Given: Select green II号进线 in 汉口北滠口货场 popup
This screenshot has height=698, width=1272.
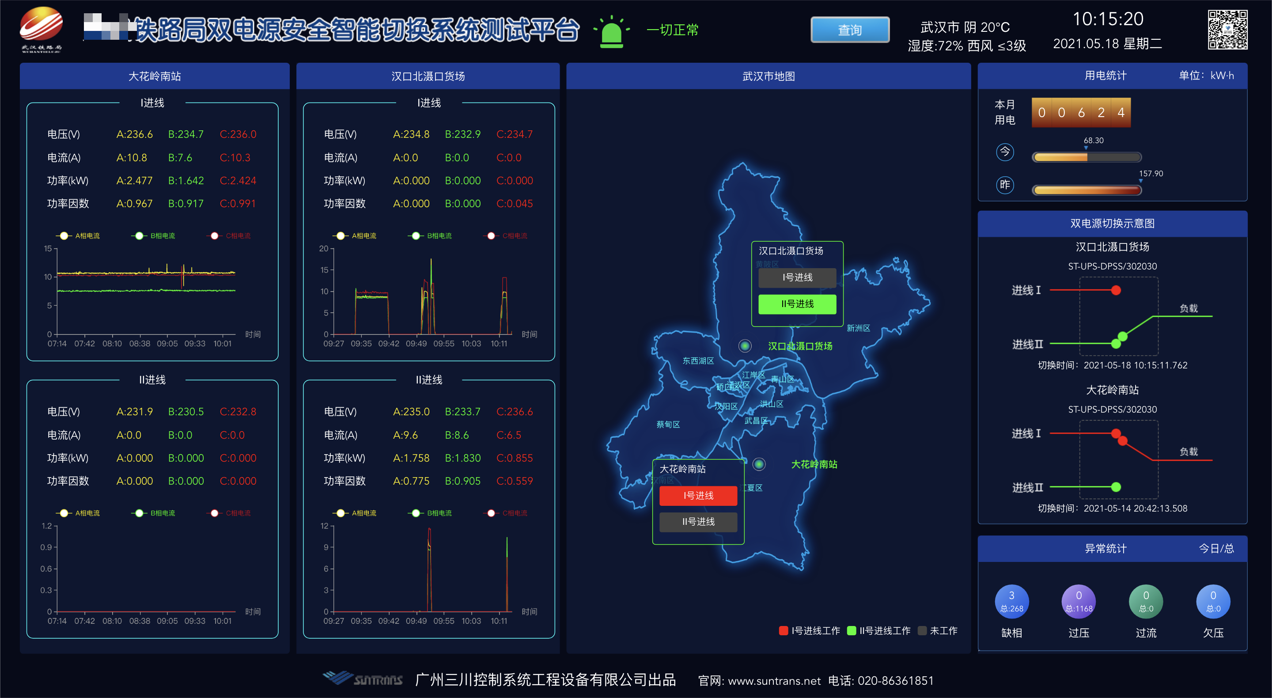Looking at the screenshot, I should 797,304.
